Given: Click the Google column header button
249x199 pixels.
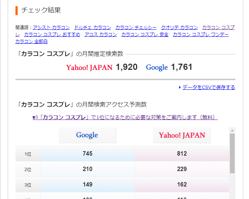Looking at the screenshot, I should coord(87,135).
